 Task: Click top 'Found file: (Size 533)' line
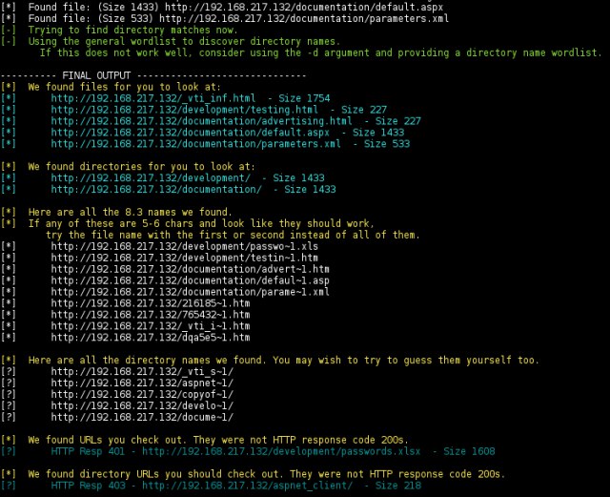point(238,18)
